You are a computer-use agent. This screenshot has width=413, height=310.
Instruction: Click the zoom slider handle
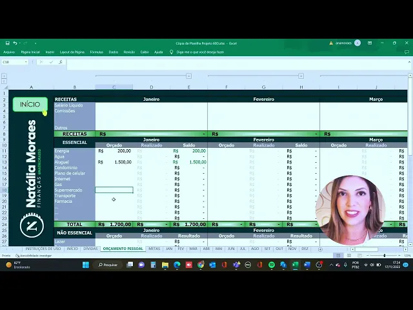coord(385,256)
